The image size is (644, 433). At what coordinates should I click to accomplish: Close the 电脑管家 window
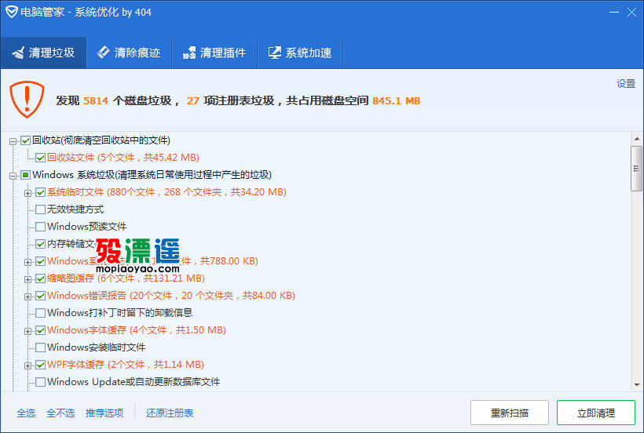point(631,13)
